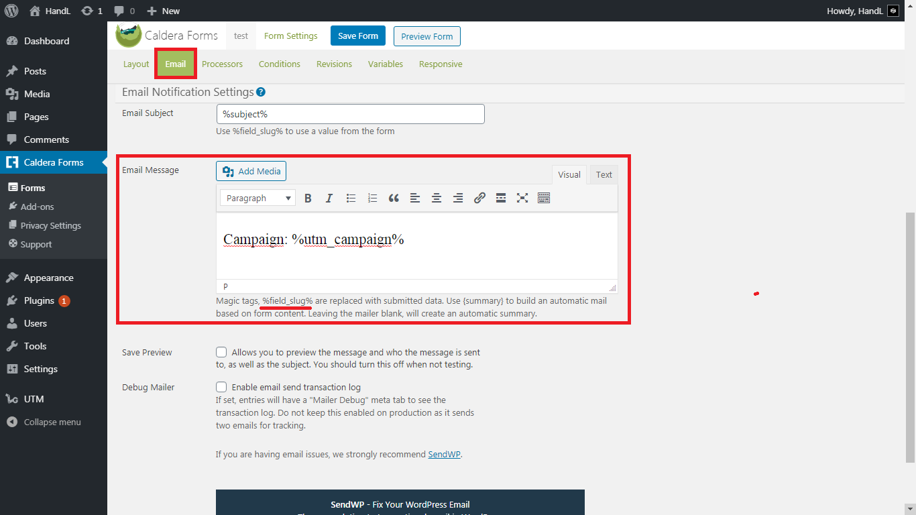Open Plugins in the sidebar
The width and height of the screenshot is (916, 515).
(39, 300)
